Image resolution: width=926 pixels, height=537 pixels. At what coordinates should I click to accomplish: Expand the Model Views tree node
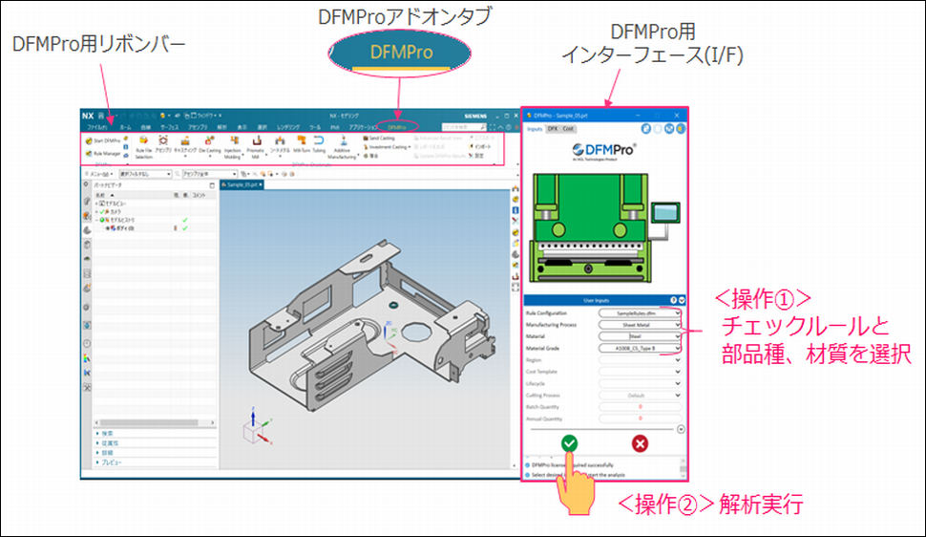(x=96, y=204)
